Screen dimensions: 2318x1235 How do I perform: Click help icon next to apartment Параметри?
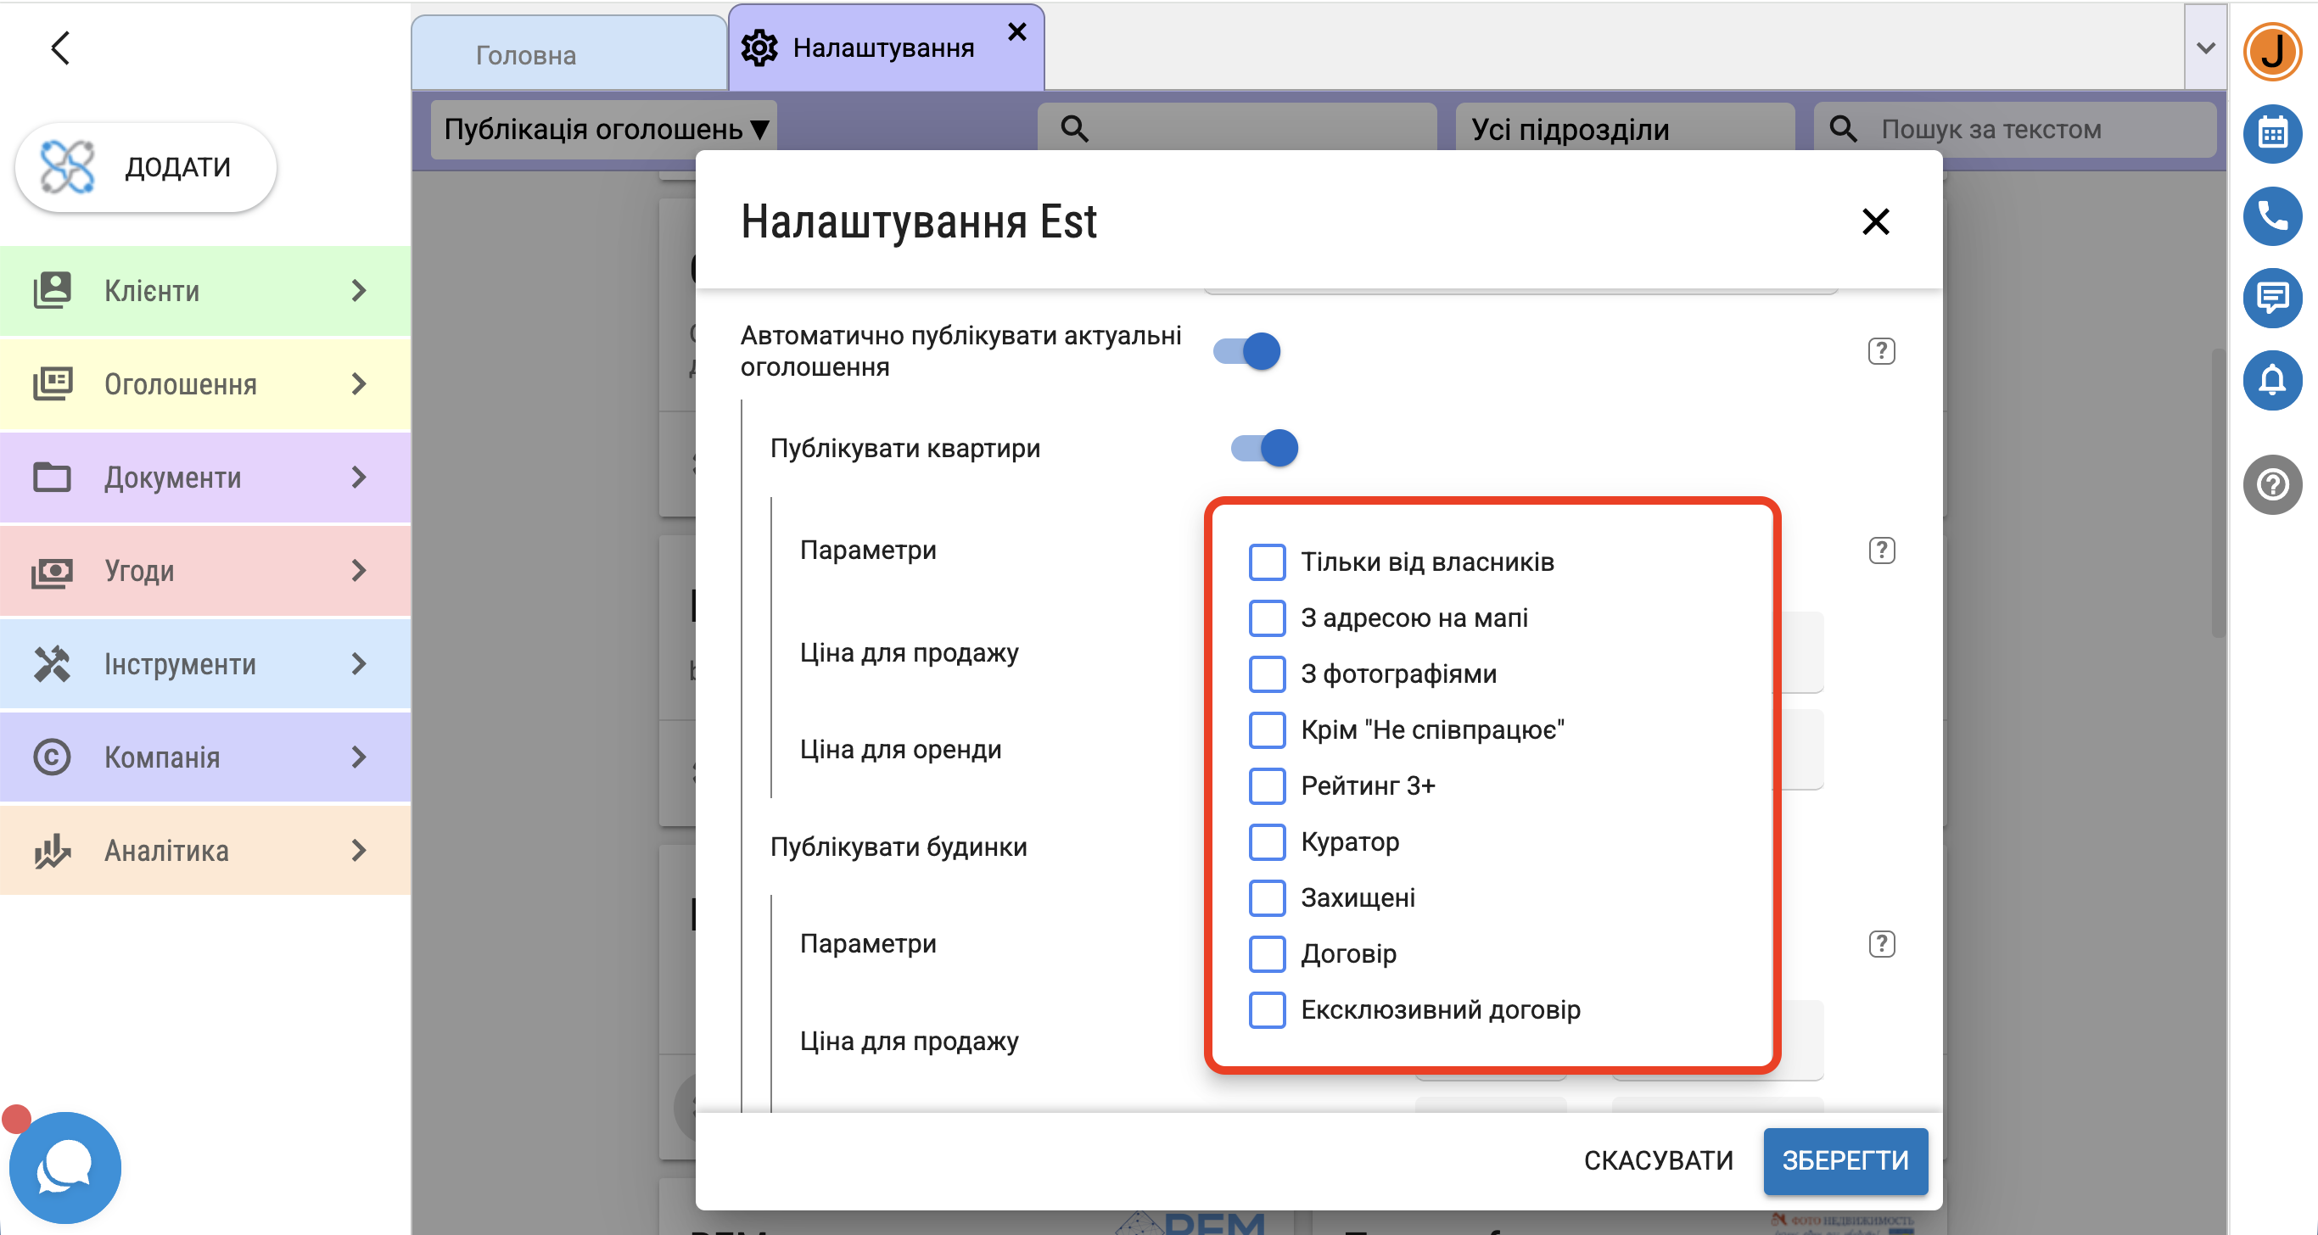(x=1882, y=550)
